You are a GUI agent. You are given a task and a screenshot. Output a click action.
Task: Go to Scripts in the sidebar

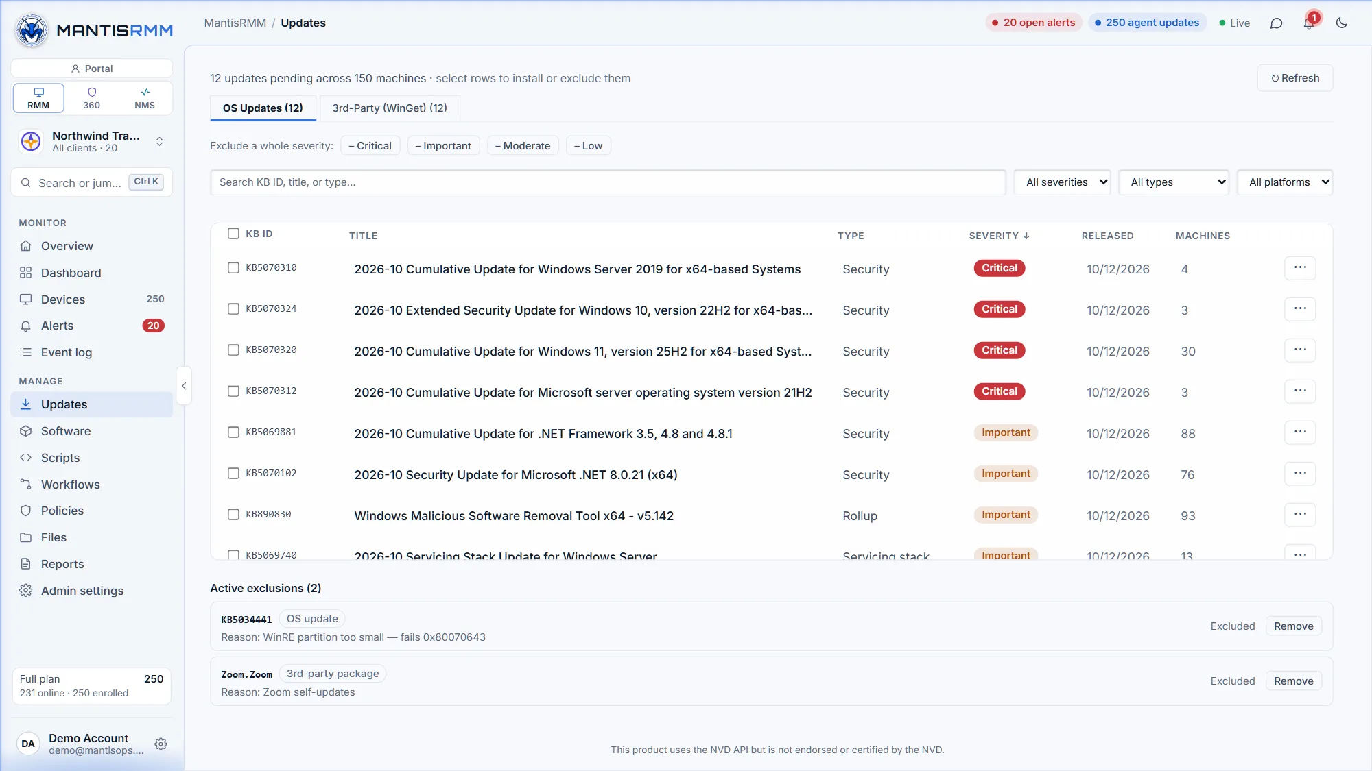point(92,458)
